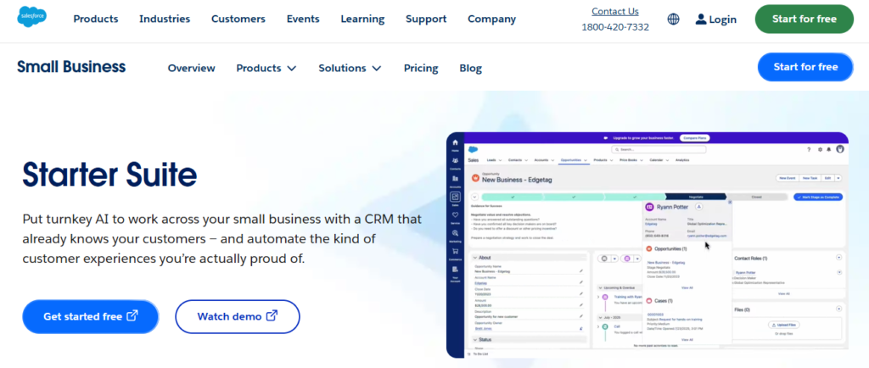Click the Small Business heading link
Image resolution: width=869 pixels, height=368 pixels.
point(71,67)
